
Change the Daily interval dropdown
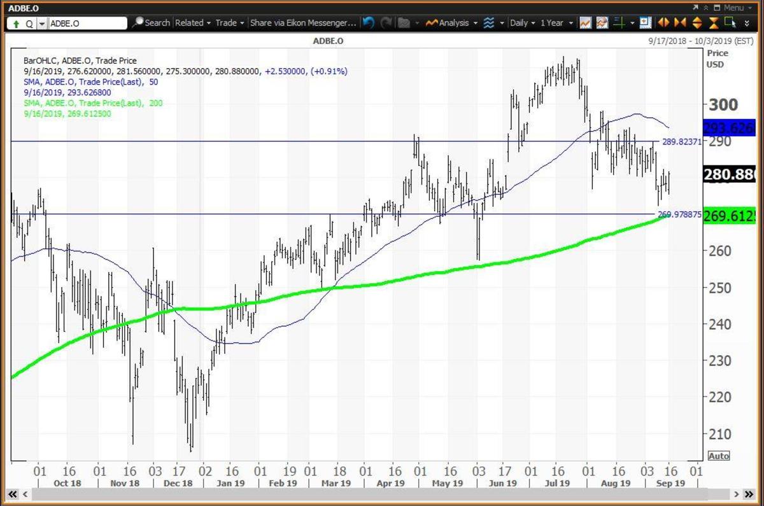pos(522,23)
